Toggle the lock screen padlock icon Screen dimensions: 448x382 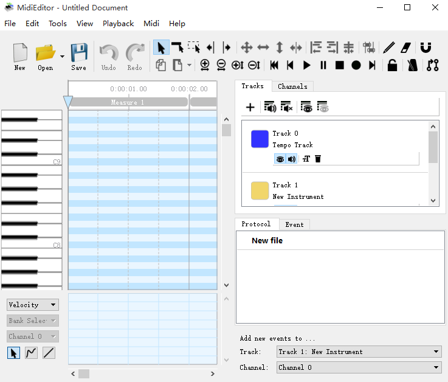point(393,65)
